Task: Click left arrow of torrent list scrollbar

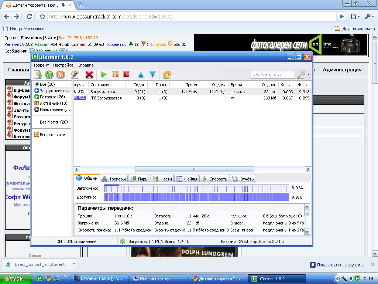Action: (77, 169)
